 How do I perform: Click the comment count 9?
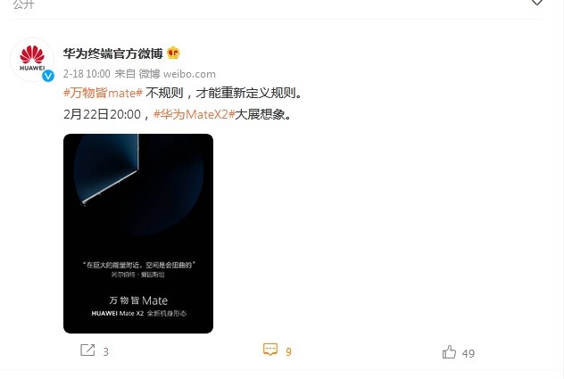point(288,351)
